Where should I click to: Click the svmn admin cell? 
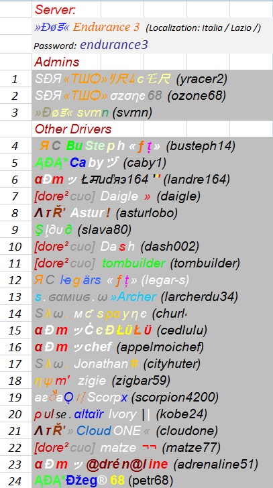click(x=152, y=112)
